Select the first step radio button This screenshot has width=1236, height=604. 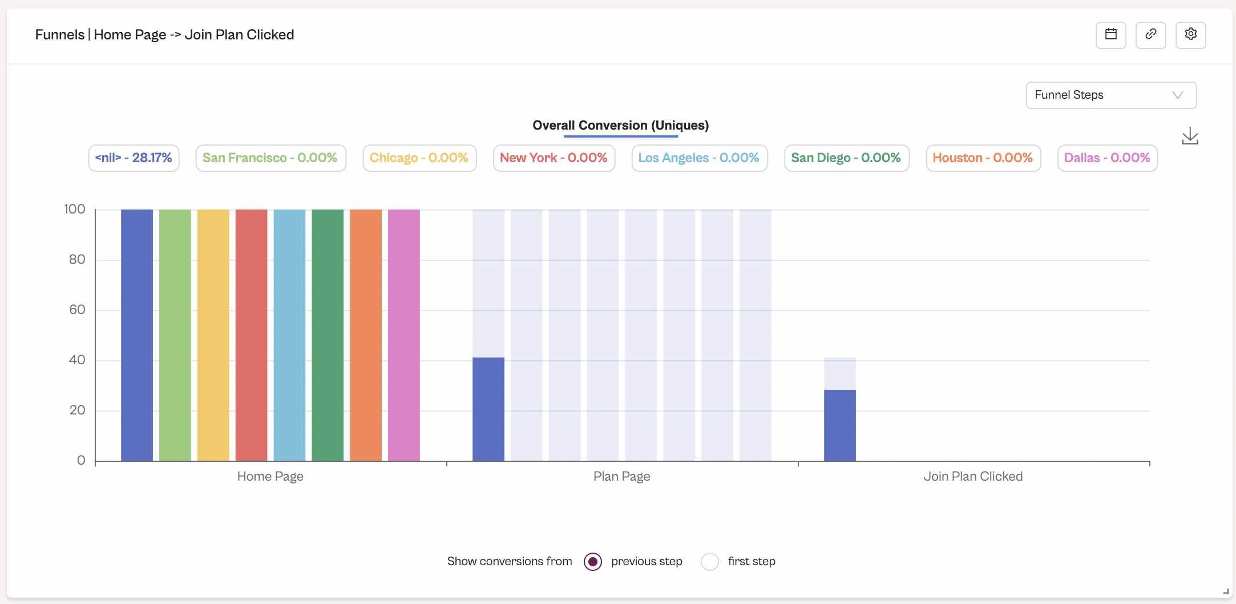pyautogui.click(x=710, y=562)
